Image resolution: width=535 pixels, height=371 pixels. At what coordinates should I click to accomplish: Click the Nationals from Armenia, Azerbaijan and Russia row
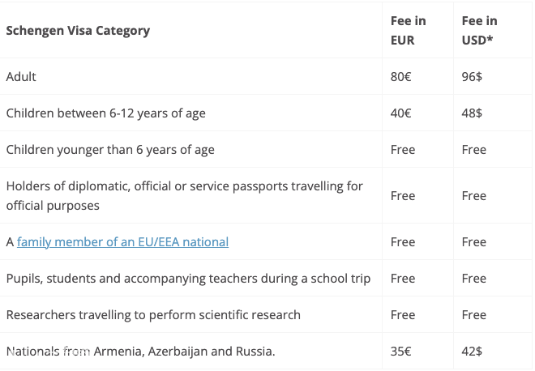140,352
